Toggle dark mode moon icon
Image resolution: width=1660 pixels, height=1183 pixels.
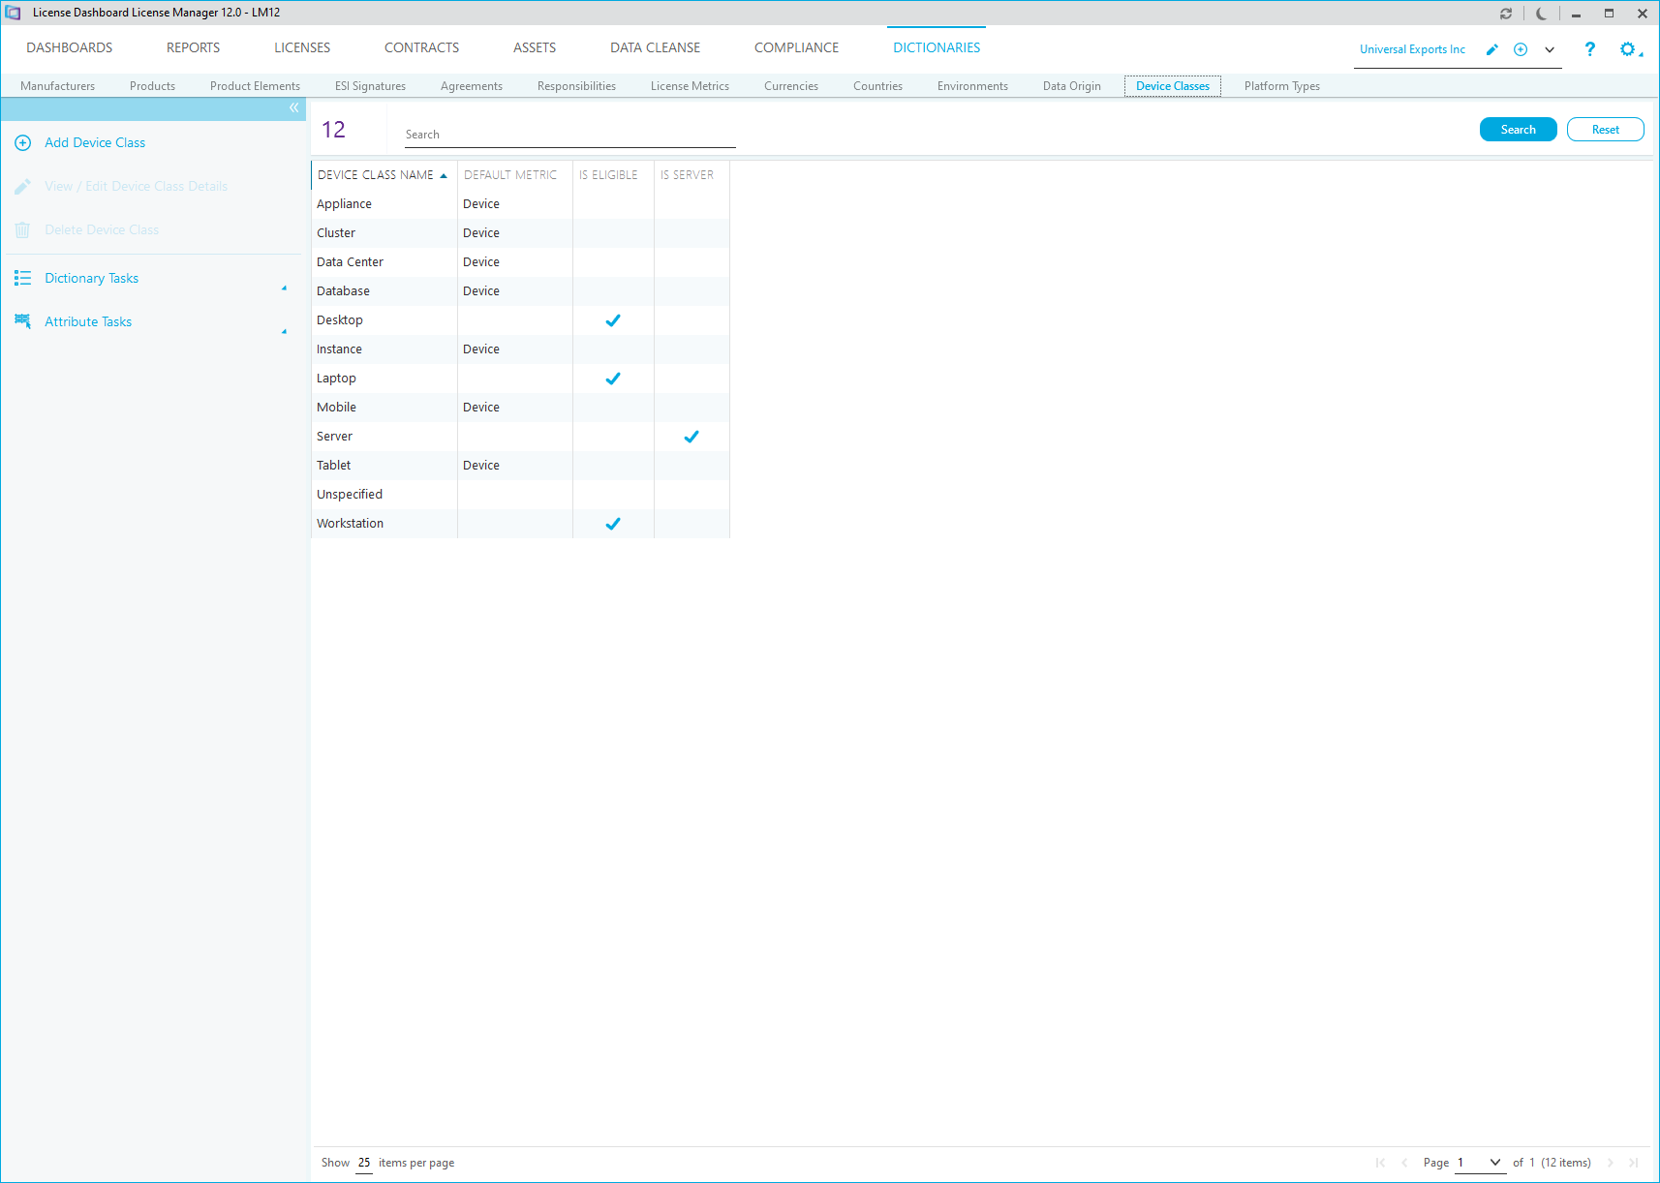1541,14
